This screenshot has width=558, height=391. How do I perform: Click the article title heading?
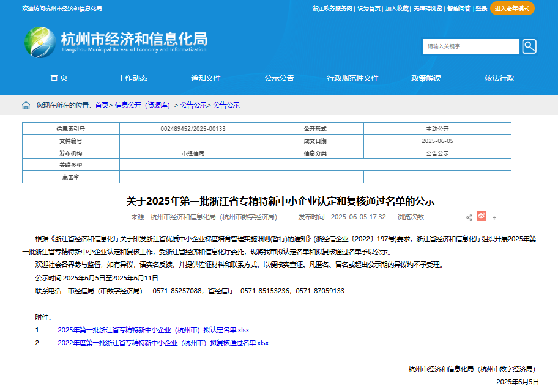click(x=280, y=201)
